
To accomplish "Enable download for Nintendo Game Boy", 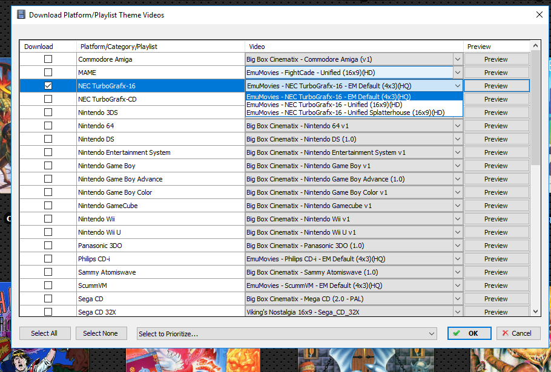I will (48, 166).
